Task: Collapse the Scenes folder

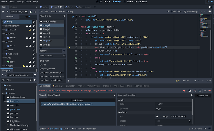Action: tap(4, 93)
